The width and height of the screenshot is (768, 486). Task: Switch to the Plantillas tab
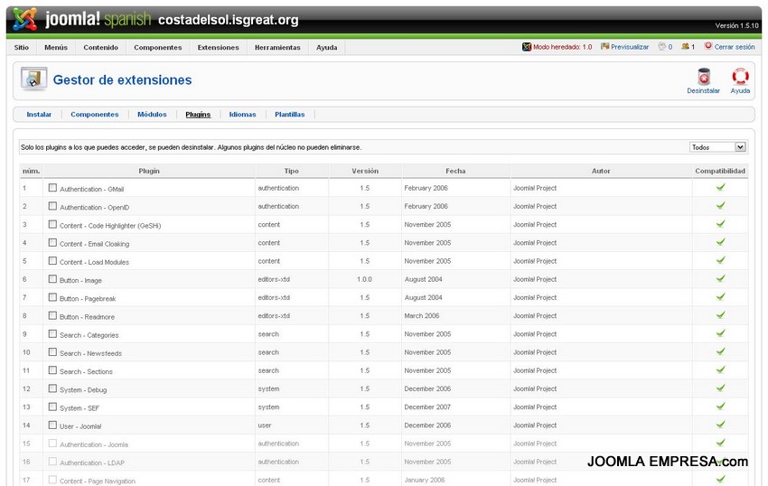point(289,114)
